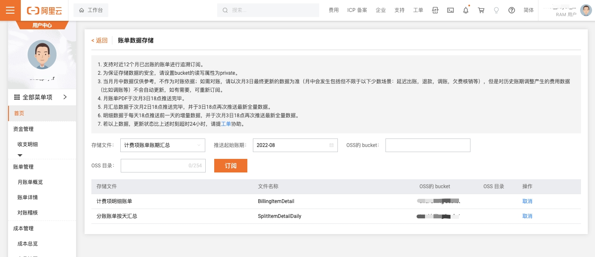The width and height of the screenshot is (595, 257).
Task: Click the lightbulb icon in header
Action: (496, 10)
